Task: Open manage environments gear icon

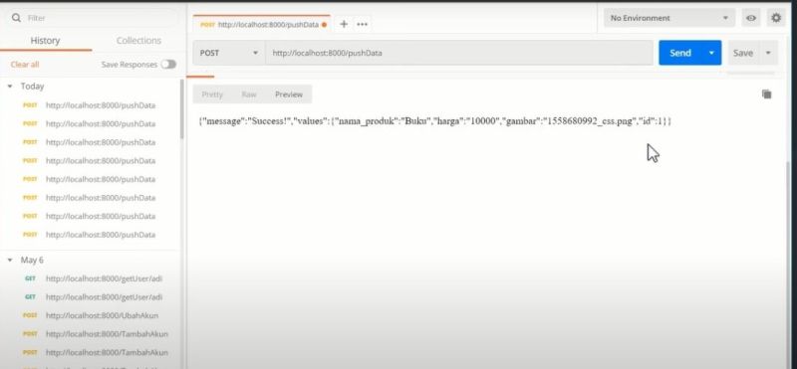Action: coord(776,18)
